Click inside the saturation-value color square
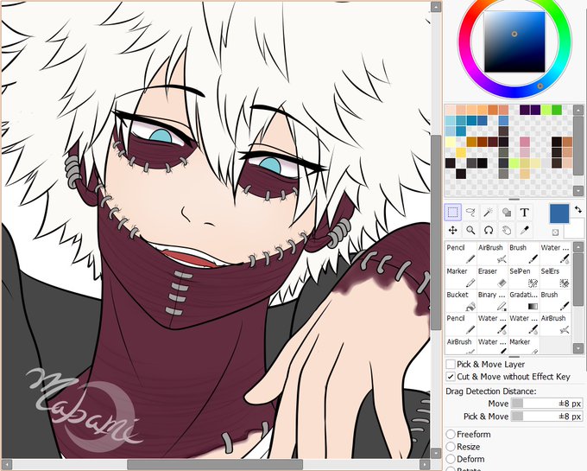 pyautogui.click(x=514, y=42)
